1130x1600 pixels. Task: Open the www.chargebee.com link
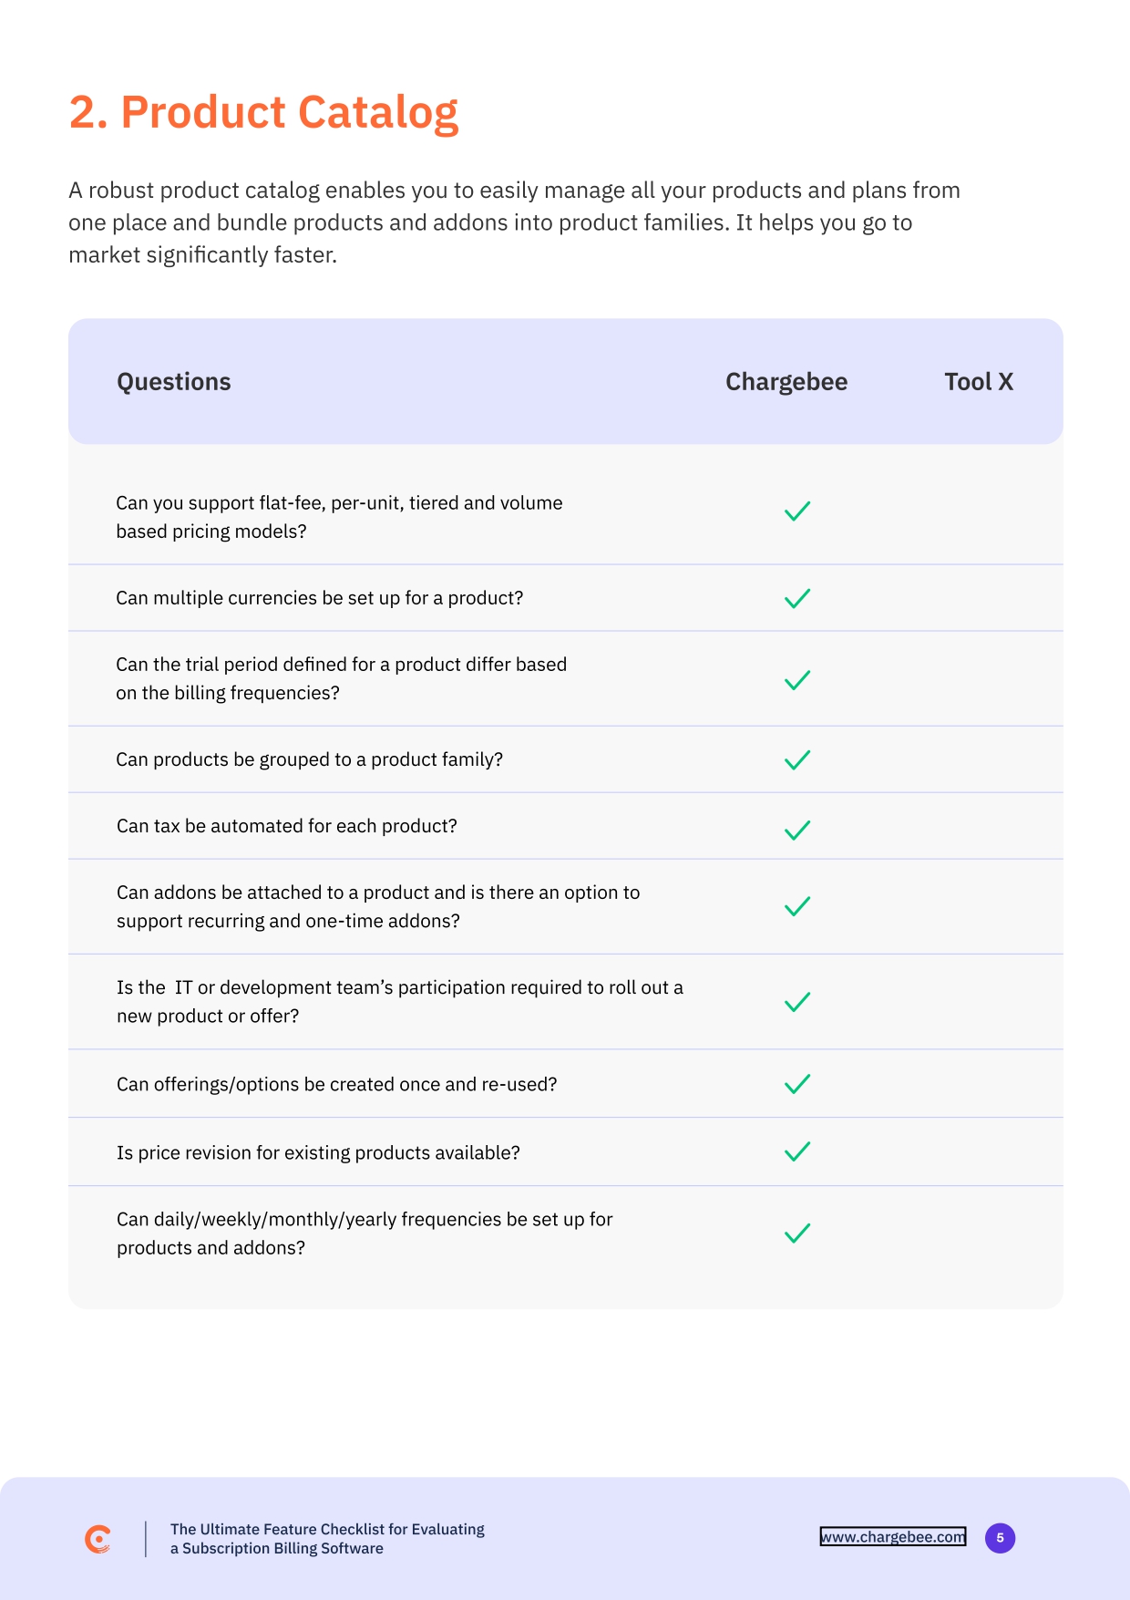pyautogui.click(x=892, y=1537)
